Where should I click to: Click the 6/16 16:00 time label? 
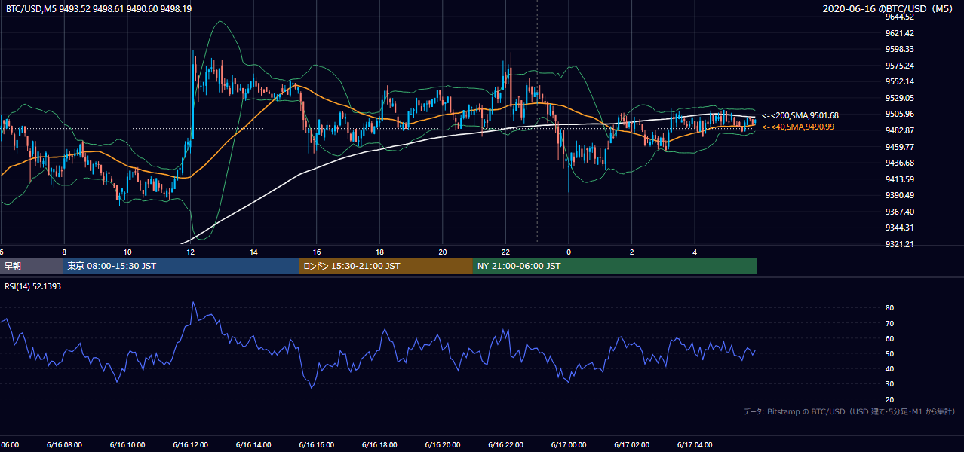pos(316,444)
